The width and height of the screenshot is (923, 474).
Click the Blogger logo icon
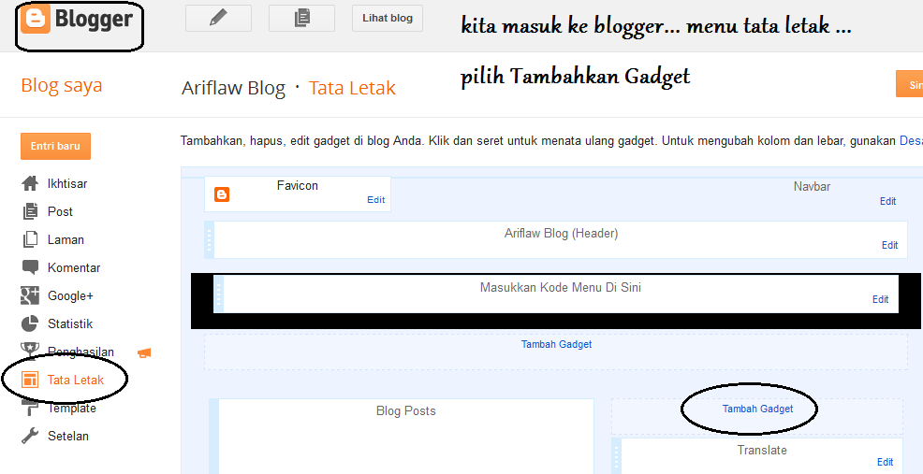36,19
